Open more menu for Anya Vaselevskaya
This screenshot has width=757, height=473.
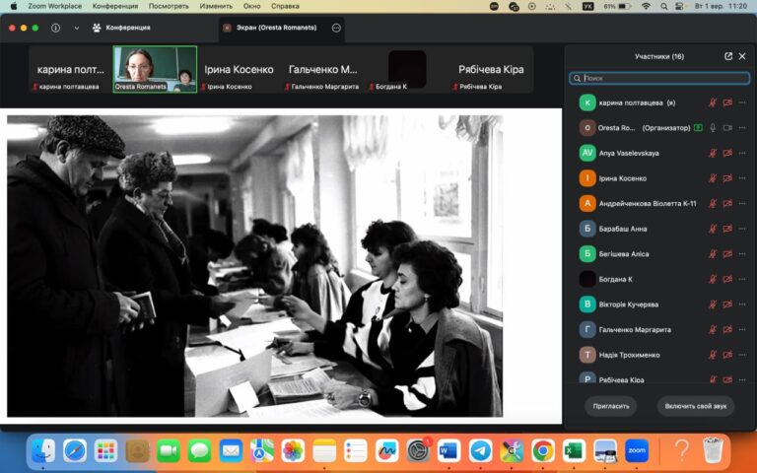click(742, 153)
